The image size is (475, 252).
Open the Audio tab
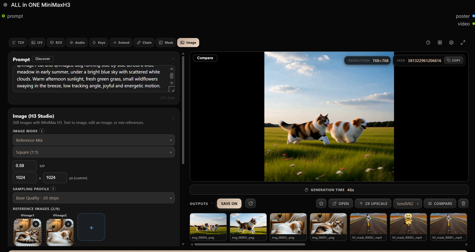[x=77, y=42]
